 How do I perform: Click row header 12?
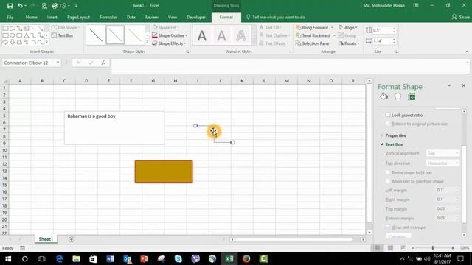click(x=4, y=164)
